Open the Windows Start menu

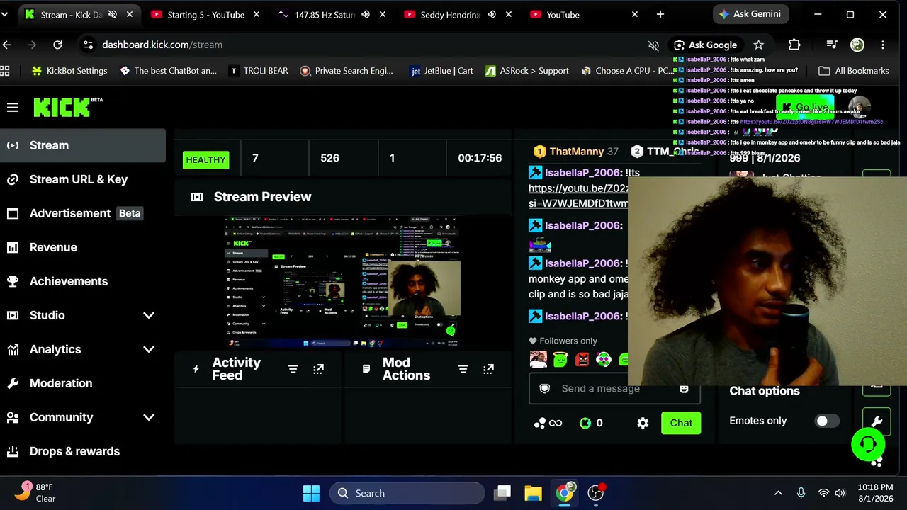(x=311, y=493)
